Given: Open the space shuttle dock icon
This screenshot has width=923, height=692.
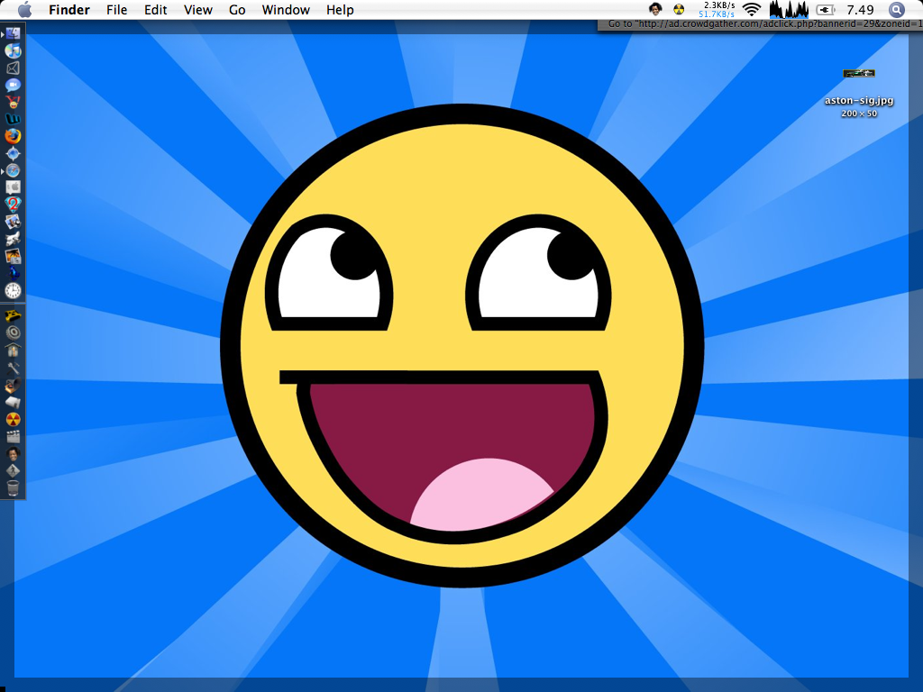Looking at the screenshot, I should coord(13,239).
